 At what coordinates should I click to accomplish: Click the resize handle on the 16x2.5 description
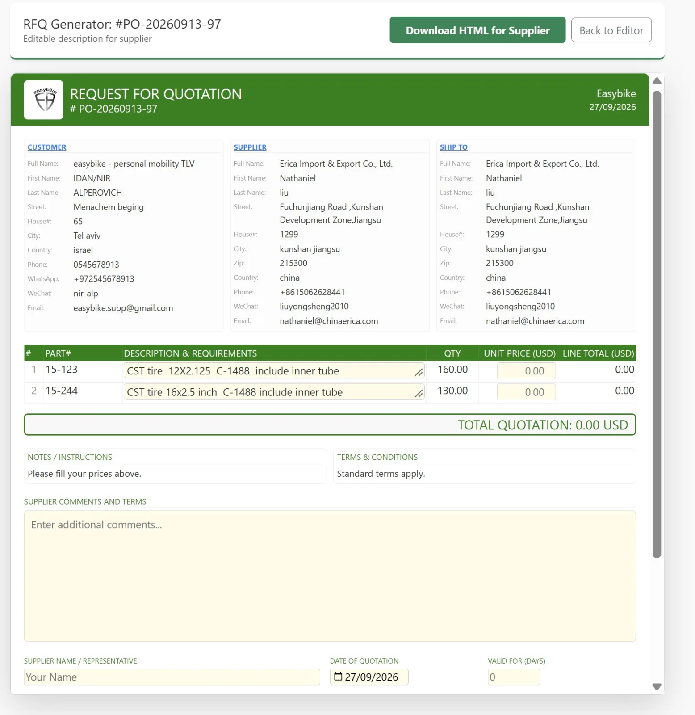coord(419,393)
